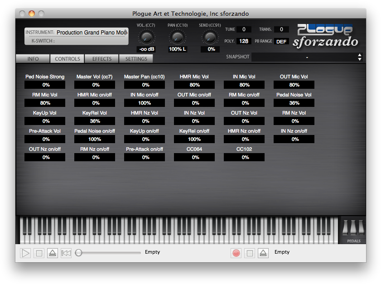Toggle Pedal Noise on/off

pos(94,139)
